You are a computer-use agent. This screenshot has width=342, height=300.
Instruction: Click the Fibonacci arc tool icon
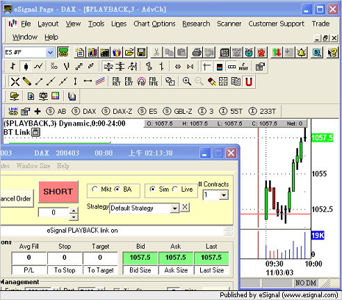(x=141, y=81)
